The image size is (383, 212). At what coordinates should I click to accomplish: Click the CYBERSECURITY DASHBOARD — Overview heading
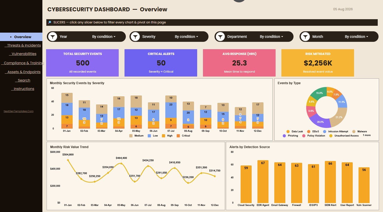pos(107,9)
